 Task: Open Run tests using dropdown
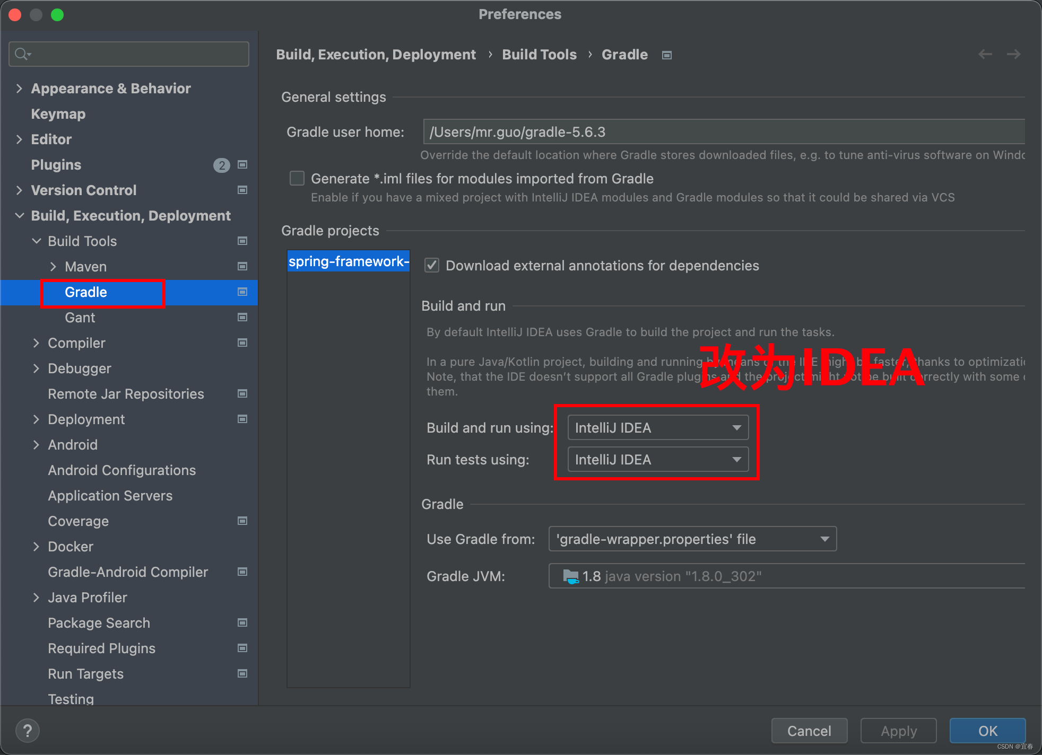(654, 460)
